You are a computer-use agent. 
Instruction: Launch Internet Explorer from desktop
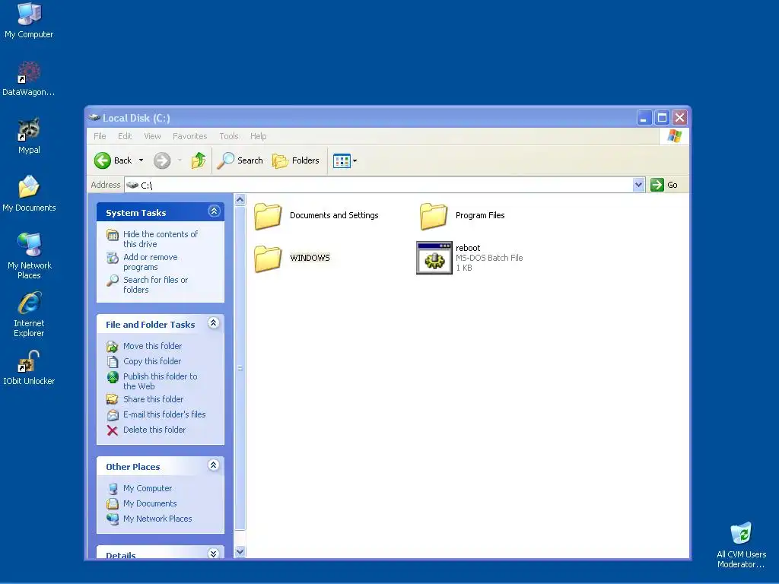click(29, 314)
